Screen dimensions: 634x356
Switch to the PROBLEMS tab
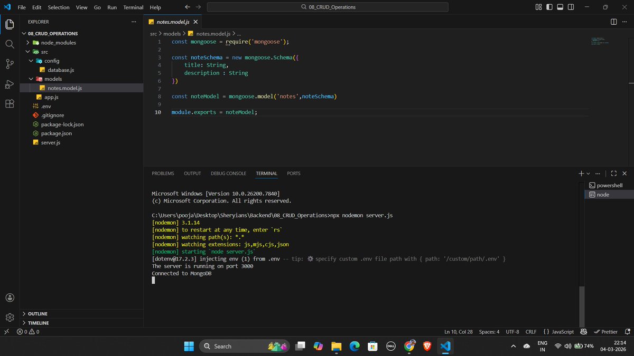(x=163, y=174)
